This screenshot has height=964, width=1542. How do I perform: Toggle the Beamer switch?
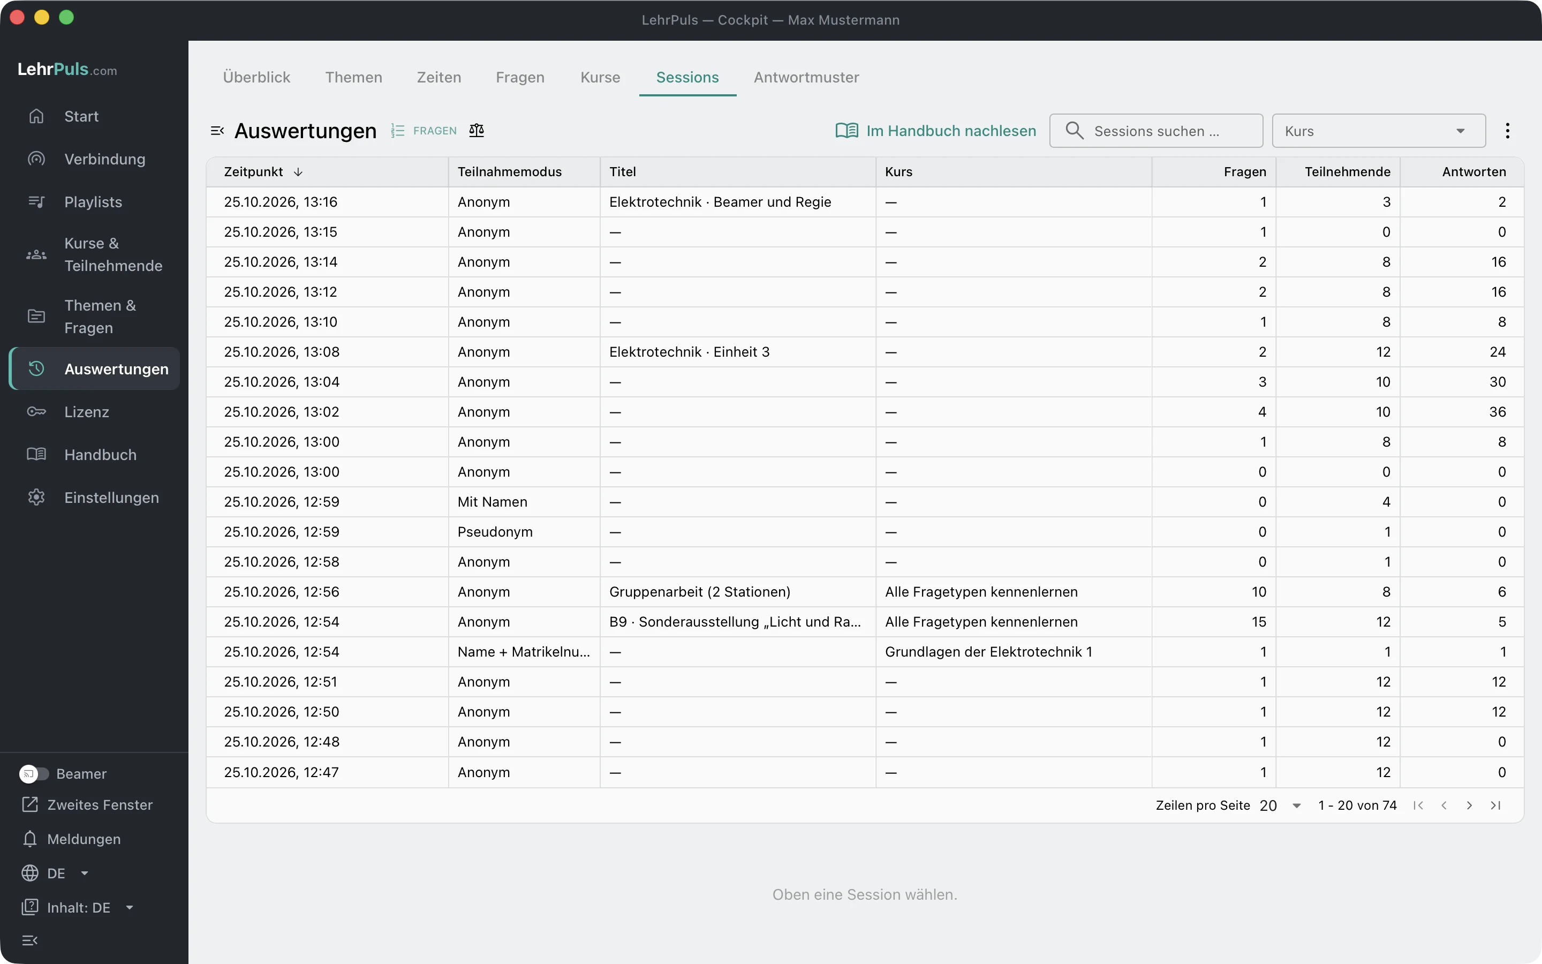[x=34, y=773]
